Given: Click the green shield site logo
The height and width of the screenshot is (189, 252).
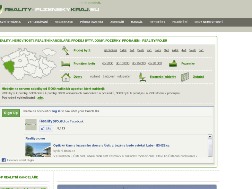Looking at the screenshot, I should coord(1,9).
